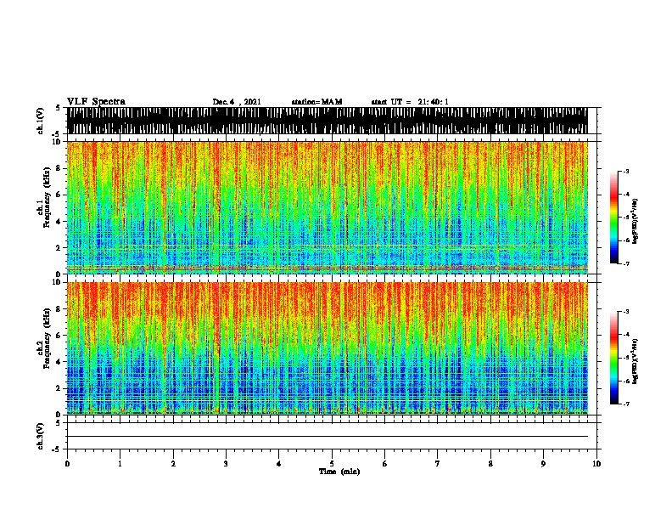The width and height of the screenshot is (672, 520).
Task: Click the ch.2 spectrogram plot area
Action: point(328,348)
